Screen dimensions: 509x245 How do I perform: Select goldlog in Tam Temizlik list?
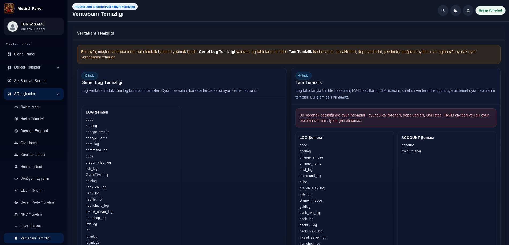pyautogui.click(x=305, y=207)
